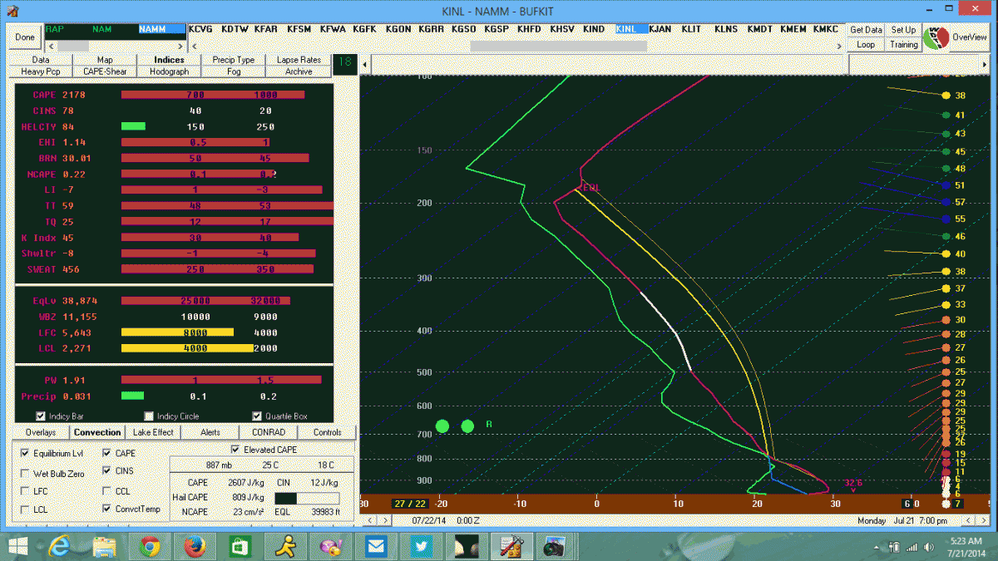The height and width of the screenshot is (561, 998).
Task: Open the Twitter app in taskbar
Action: click(420, 546)
